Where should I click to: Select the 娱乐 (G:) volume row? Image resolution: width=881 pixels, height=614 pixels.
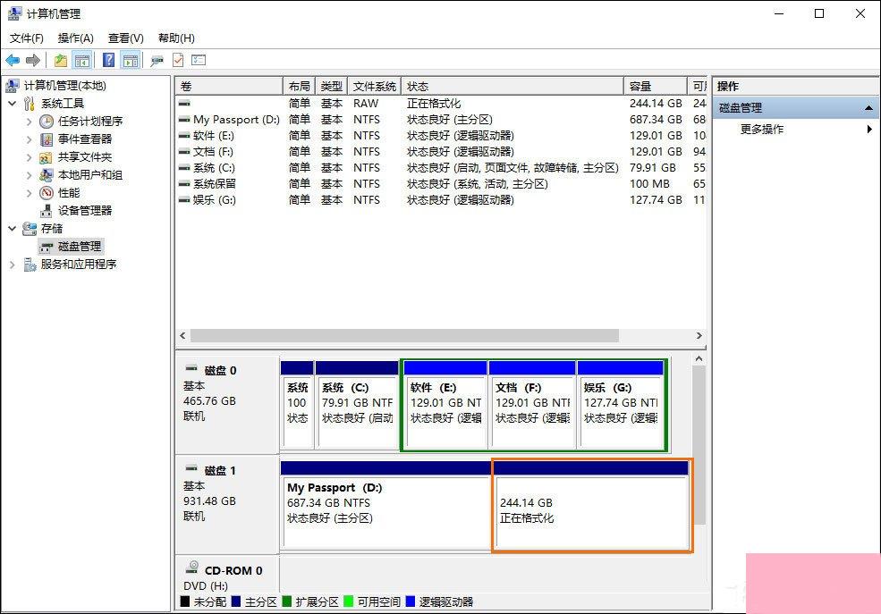(441, 200)
